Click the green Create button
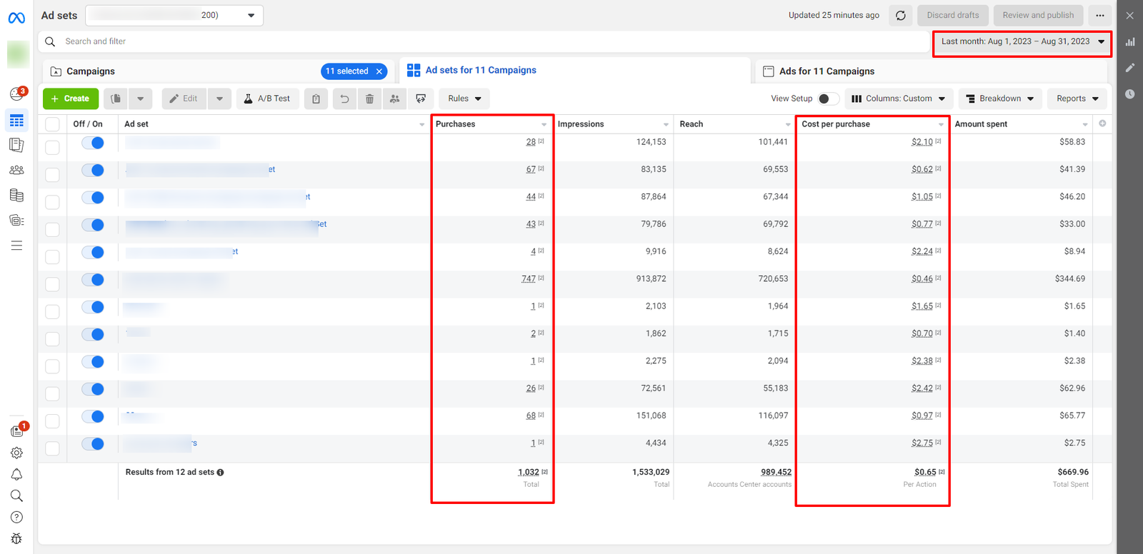The image size is (1143, 554). (70, 99)
